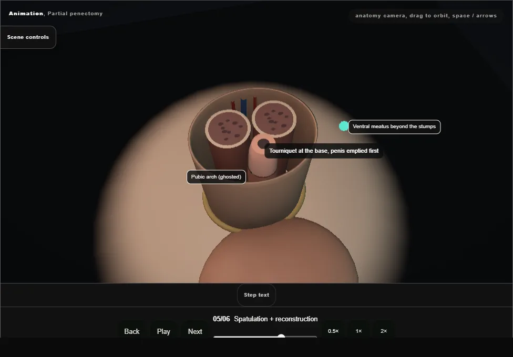The width and height of the screenshot is (513, 357).
Task: Set playback speed to 2×
Action: click(x=384, y=331)
